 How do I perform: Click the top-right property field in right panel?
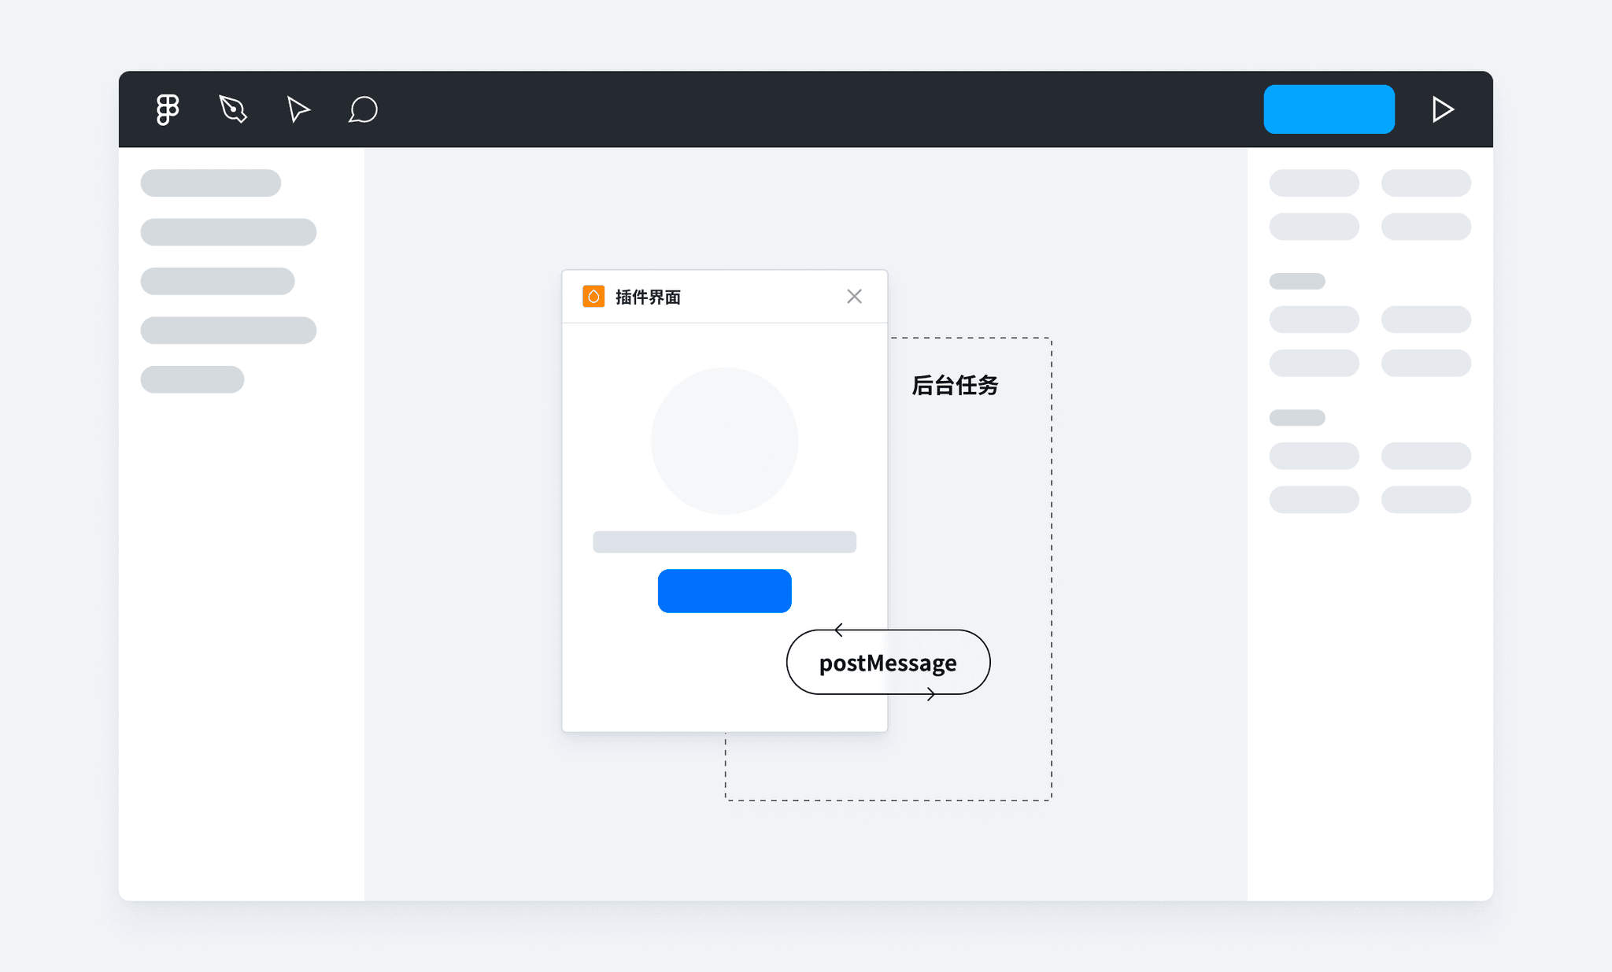click(x=1425, y=183)
